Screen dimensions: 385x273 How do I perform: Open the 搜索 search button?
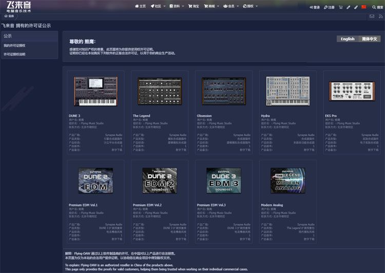click(378, 7)
